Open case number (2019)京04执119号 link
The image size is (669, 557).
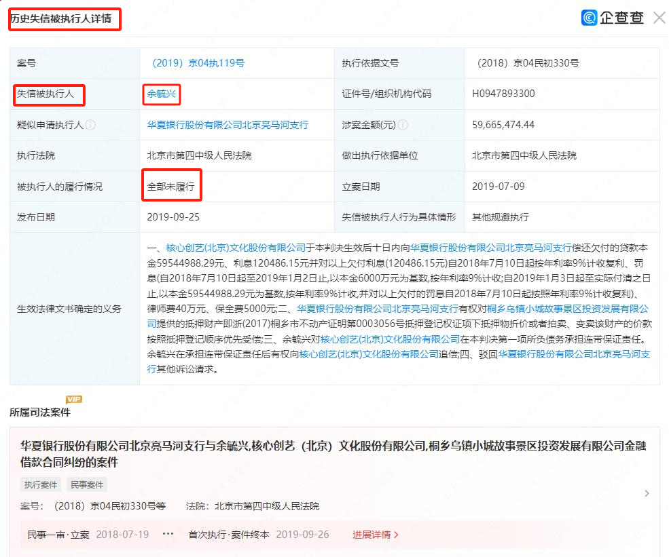coord(198,63)
